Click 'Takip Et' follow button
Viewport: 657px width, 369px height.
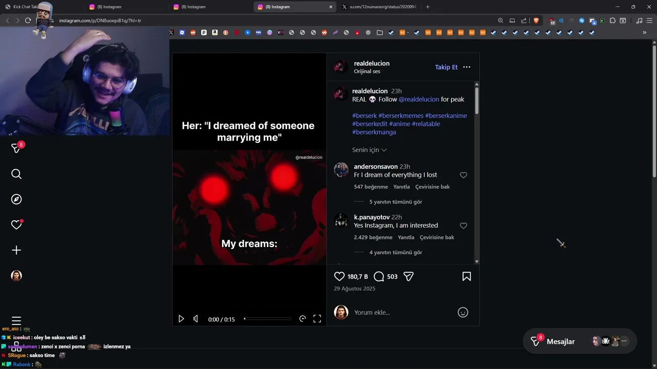(446, 67)
